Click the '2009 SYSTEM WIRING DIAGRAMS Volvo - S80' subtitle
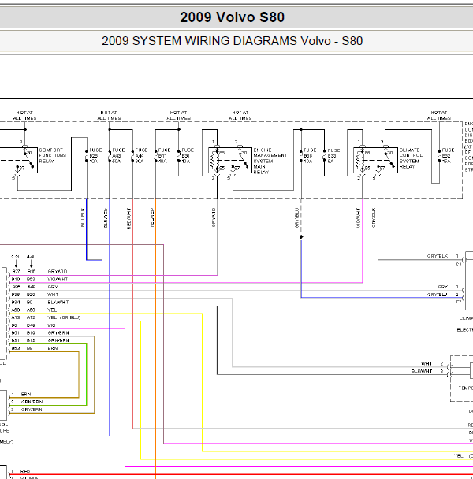 232,41
